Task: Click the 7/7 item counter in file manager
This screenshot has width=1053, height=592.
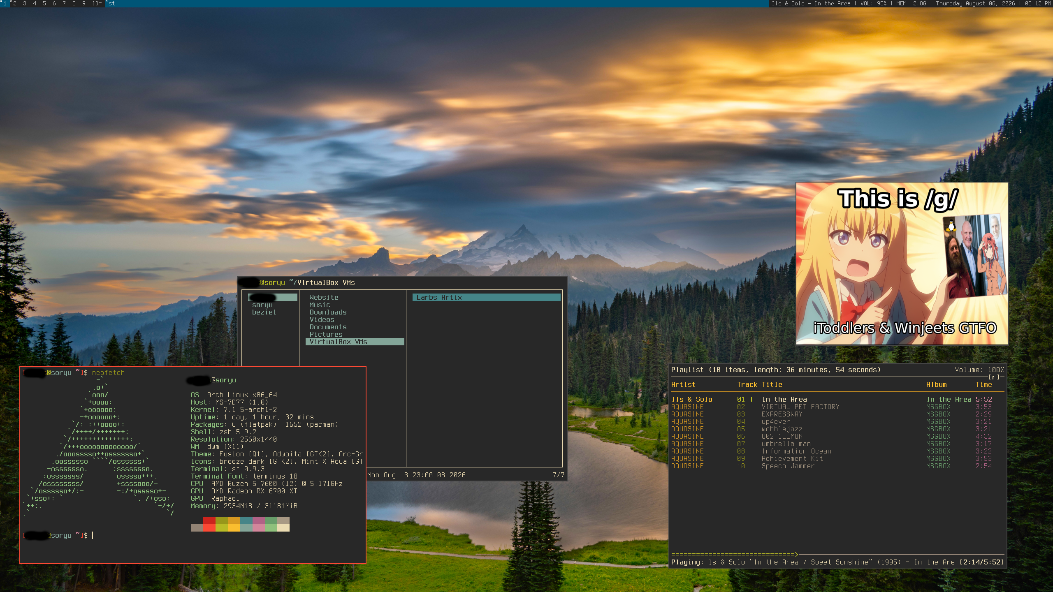Action: 558,475
